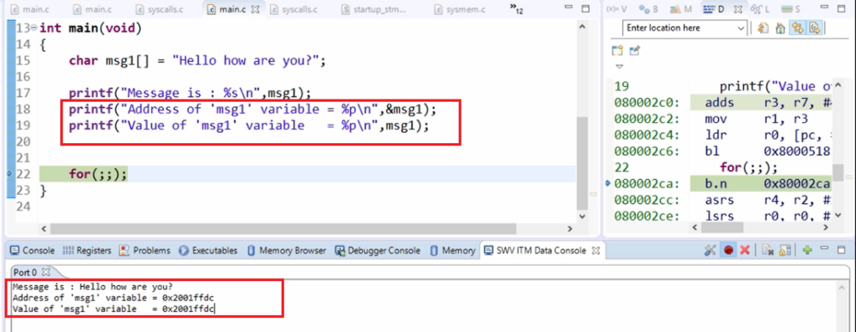Image resolution: width=856 pixels, height=332 pixels.
Task: Close the active main.c editor tab
Action: pyautogui.click(x=254, y=10)
